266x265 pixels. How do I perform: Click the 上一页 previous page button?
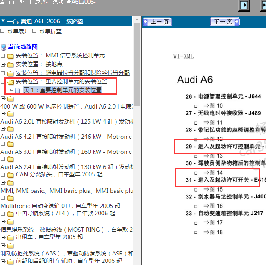[x=157, y=22]
